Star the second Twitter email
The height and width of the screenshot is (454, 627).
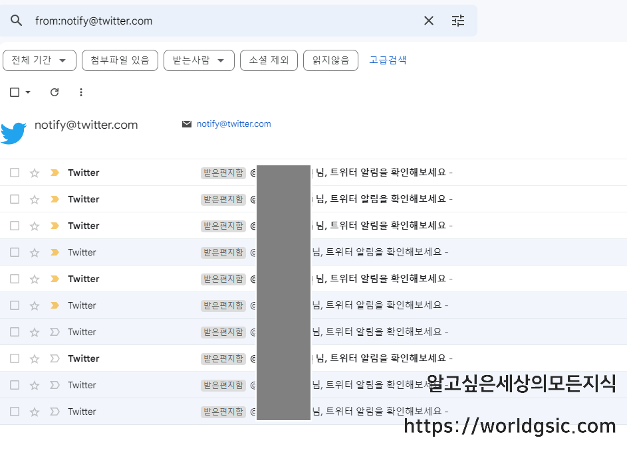point(35,199)
